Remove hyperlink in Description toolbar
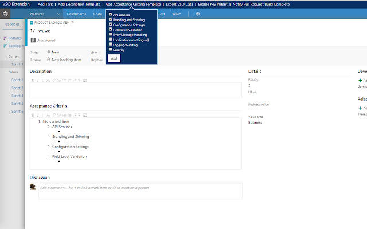Viewport: 367px width, 229px height. 58,81
